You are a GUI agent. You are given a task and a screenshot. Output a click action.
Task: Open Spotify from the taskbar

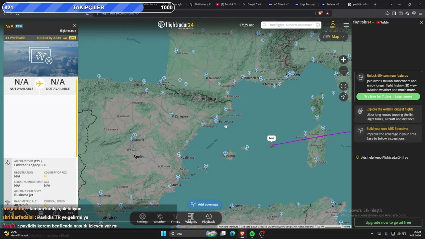[x=252, y=234]
